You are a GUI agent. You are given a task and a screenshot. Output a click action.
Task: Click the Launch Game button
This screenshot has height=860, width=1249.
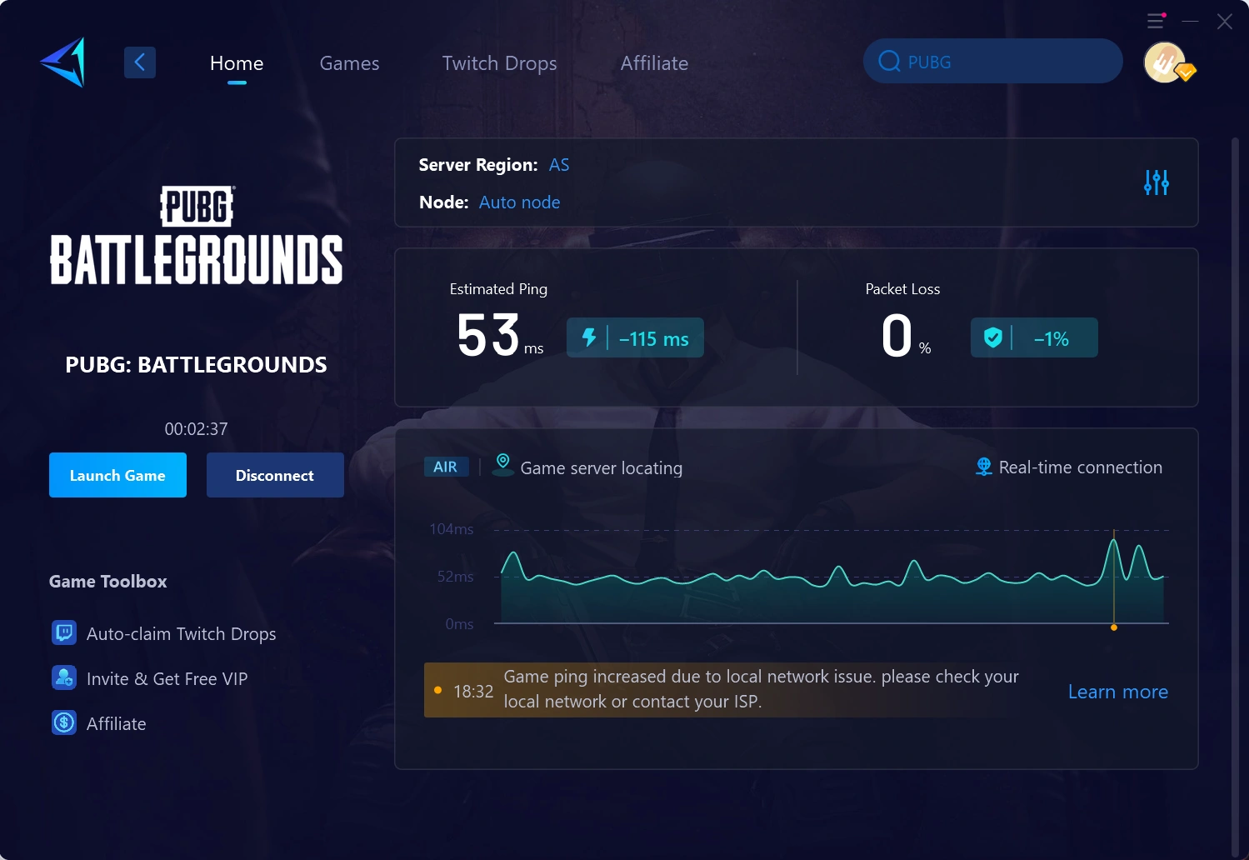pyautogui.click(x=117, y=475)
